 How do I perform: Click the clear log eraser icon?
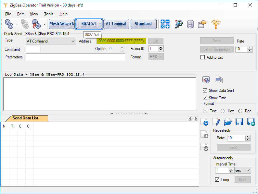(206, 80)
